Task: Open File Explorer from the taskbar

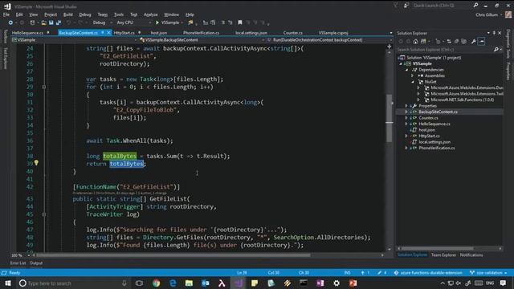Action: tap(189, 283)
